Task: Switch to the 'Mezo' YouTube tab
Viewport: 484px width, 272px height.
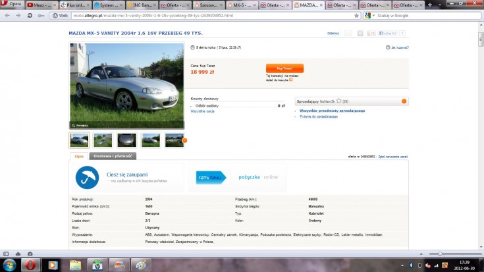Action: tap(41, 5)
